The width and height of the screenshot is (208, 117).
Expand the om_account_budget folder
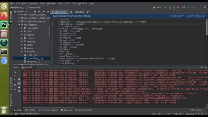19,15
